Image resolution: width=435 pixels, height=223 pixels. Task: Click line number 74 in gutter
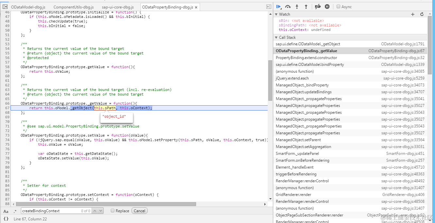[8, 140]
